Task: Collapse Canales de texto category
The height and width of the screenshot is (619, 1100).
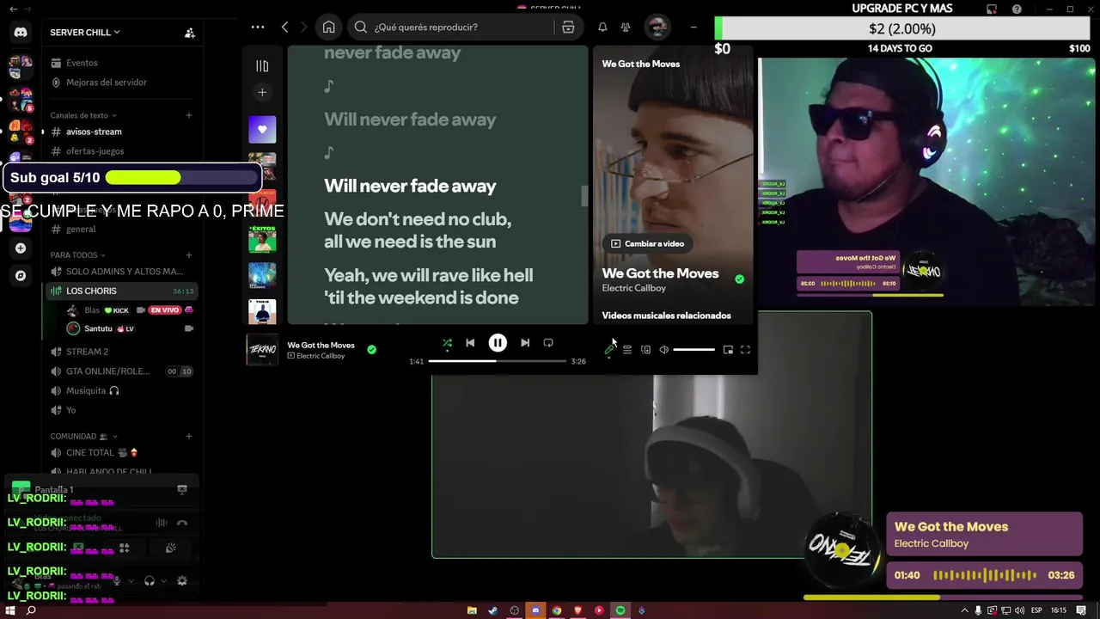Action: (x=83, y=115)
